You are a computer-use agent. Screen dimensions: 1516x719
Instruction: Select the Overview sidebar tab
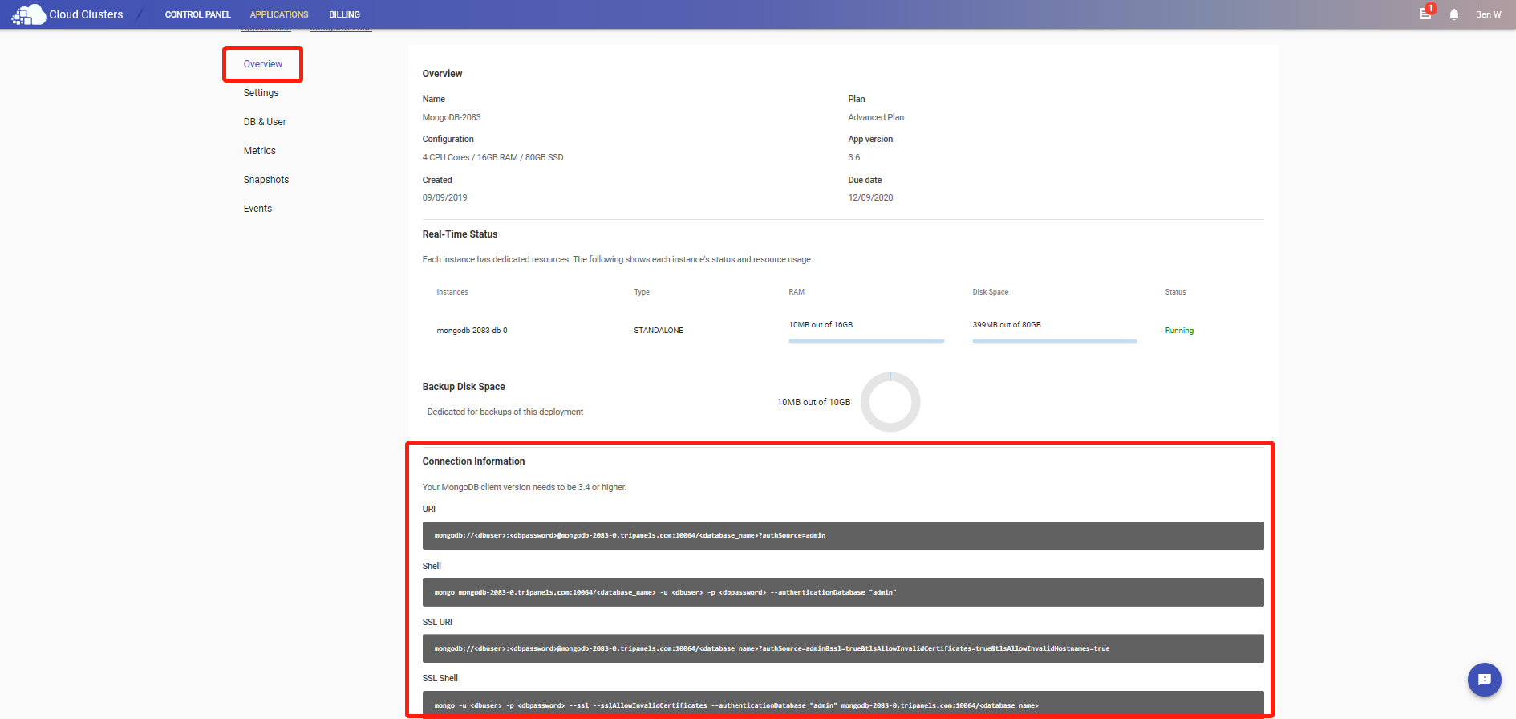coord(263,64)
